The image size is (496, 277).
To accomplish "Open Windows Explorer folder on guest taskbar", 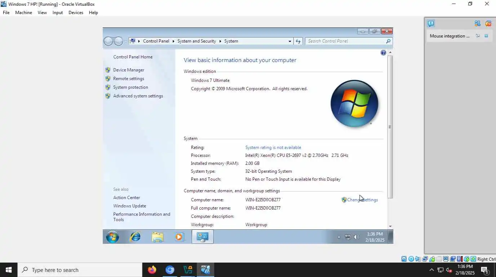I will coord(158,237).
